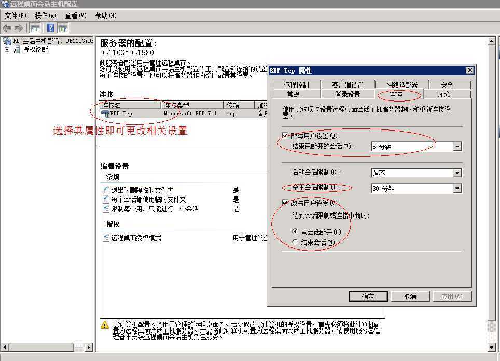The height and width of the screenshot is (361, 500).
Task: Select the 从会话断开(D) radio button
Action: pos(295,232)
